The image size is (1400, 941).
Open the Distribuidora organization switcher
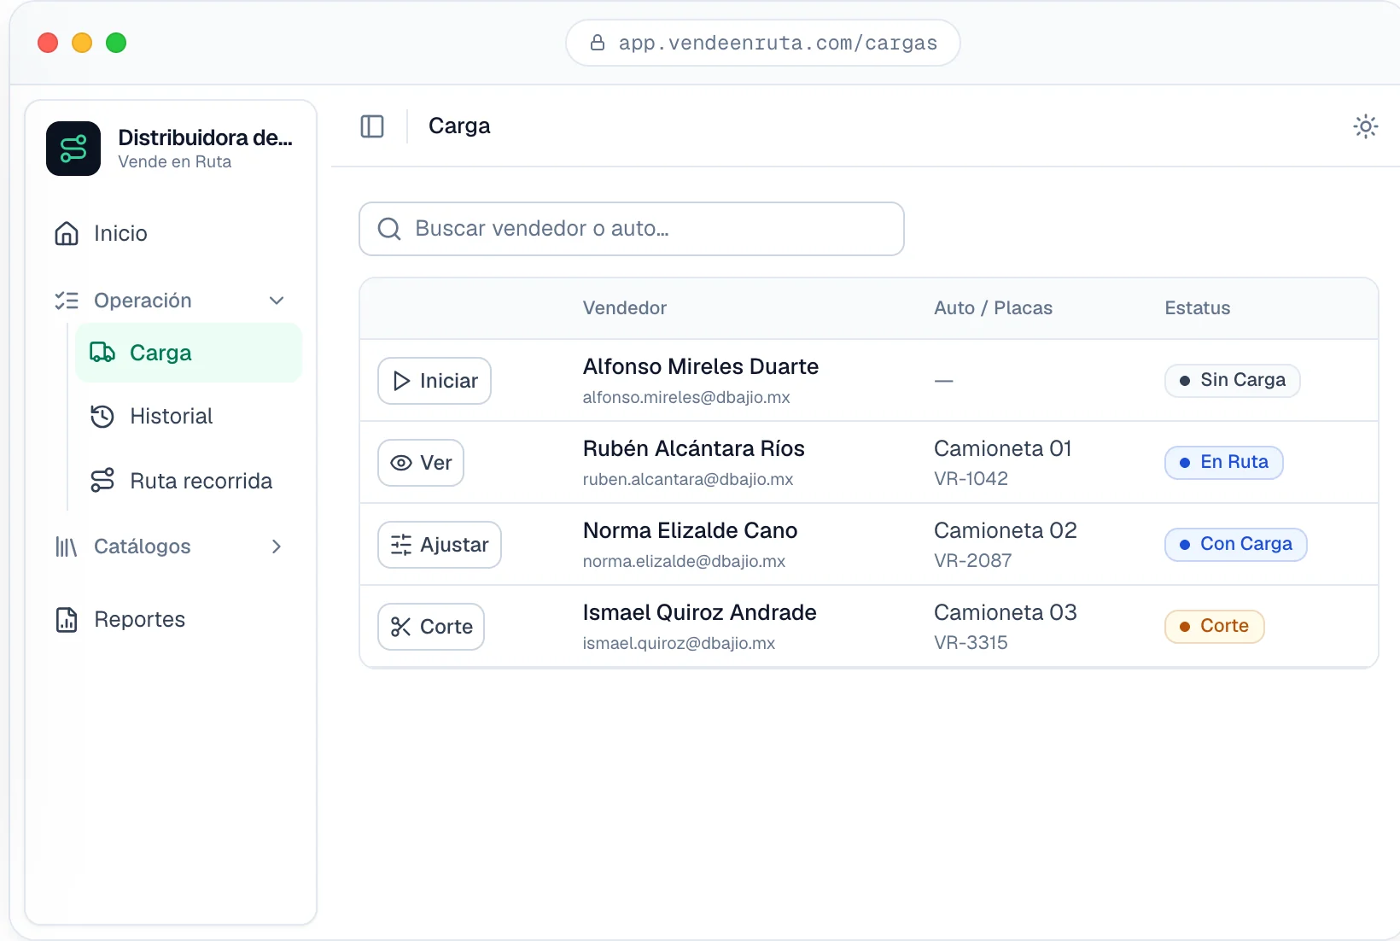[x=171, y=149]
